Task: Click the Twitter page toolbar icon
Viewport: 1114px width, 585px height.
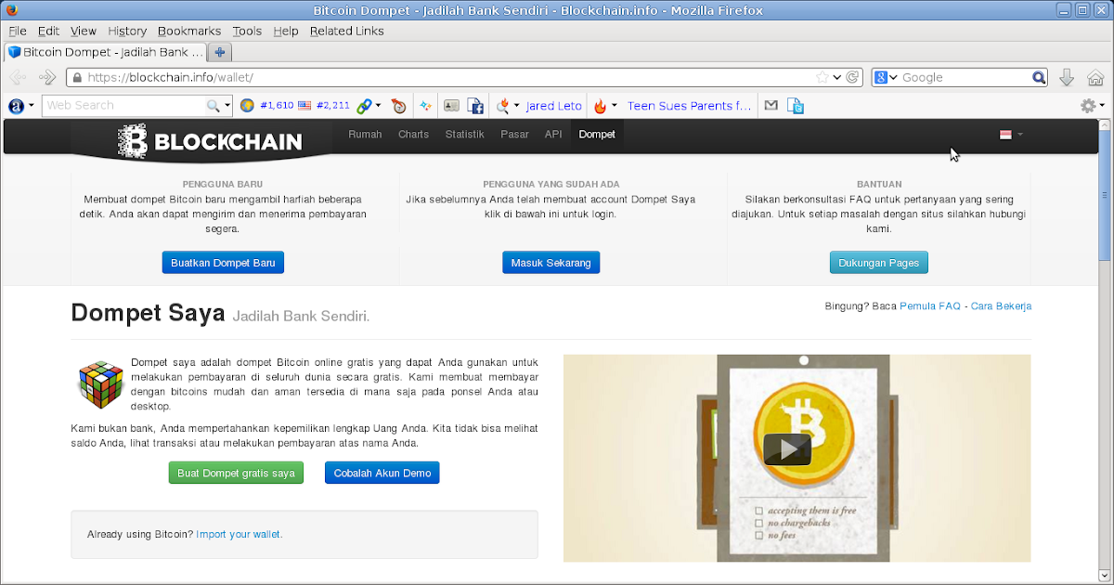Action: [x=796, y=106]
